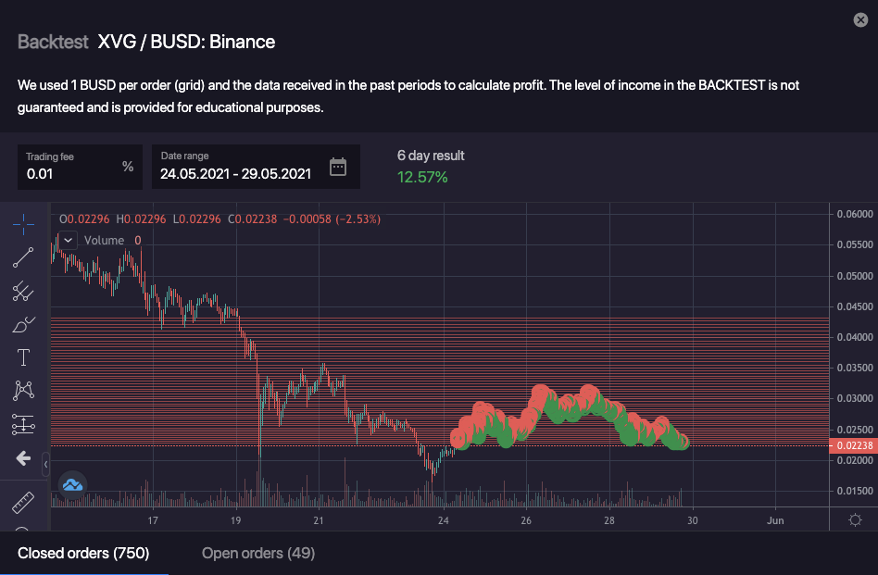Select the XABCD pattern tool

coord(24,391)
